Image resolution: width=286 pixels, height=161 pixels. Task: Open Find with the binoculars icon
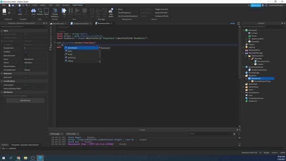[34, 11]
